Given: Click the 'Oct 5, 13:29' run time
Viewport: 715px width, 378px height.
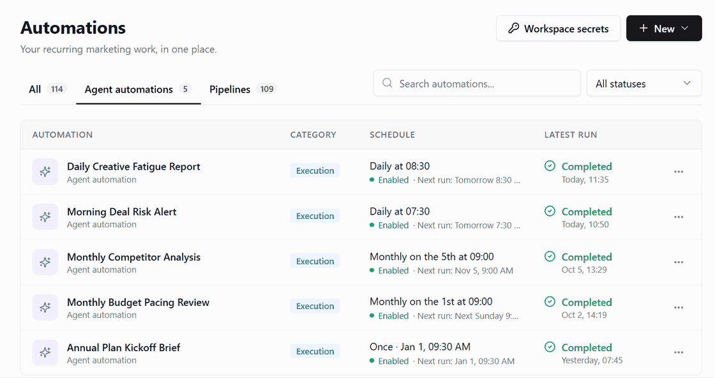Looking at the screenshot, I should (584, 269).
